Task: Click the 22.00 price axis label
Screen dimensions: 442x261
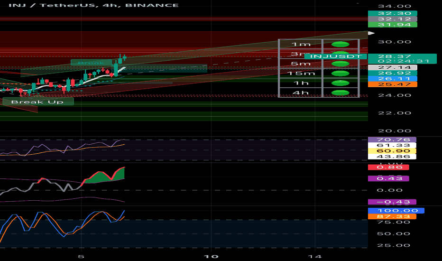Action: (x=395, y=113)
